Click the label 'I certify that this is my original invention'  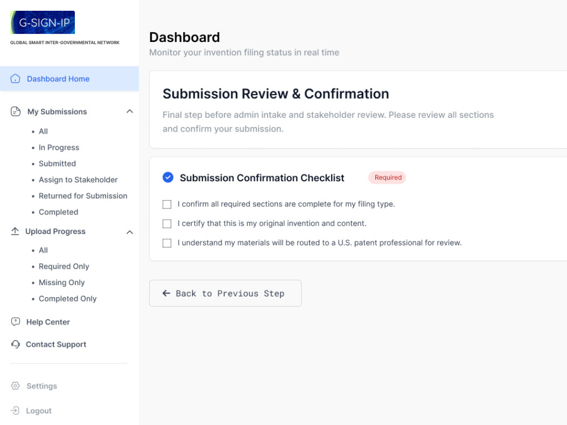coord(272,223)
